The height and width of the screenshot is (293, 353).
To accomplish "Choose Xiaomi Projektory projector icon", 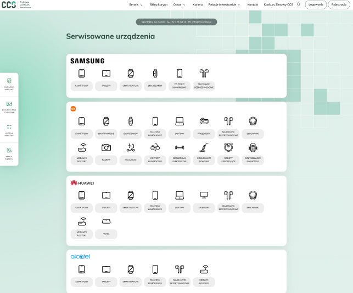I will 204,121.
